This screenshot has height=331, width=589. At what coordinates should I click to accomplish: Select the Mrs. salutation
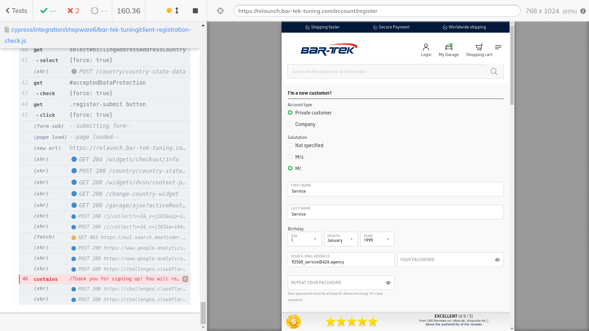pos(290,157)
